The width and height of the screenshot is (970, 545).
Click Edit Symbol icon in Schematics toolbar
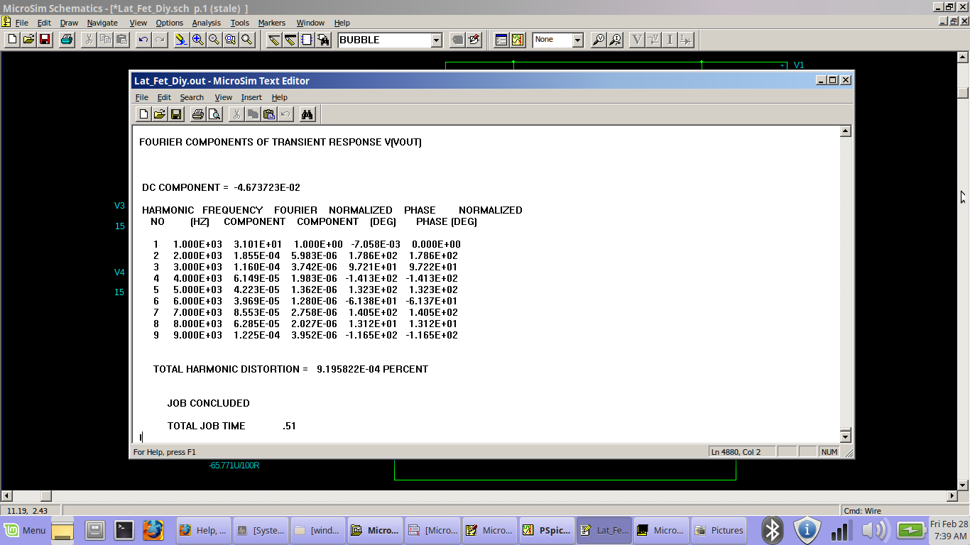tap(474, 40)
